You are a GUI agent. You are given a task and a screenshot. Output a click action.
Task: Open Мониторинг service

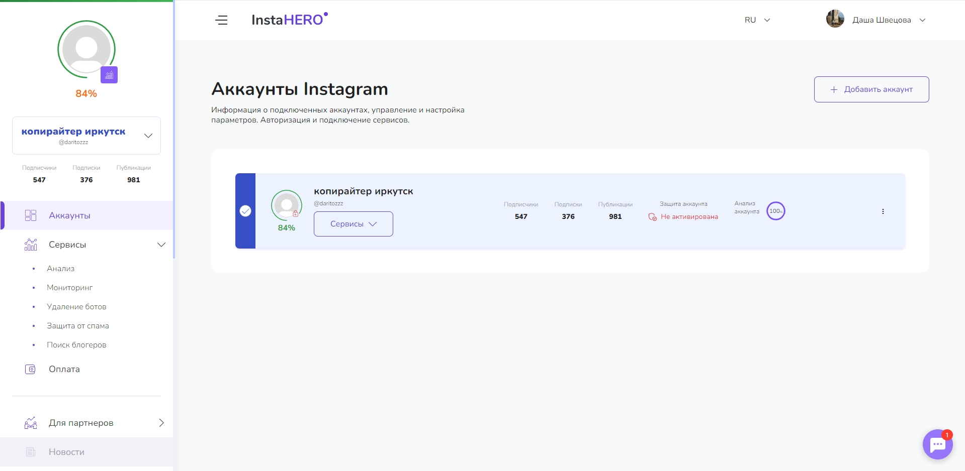point(69,288)
